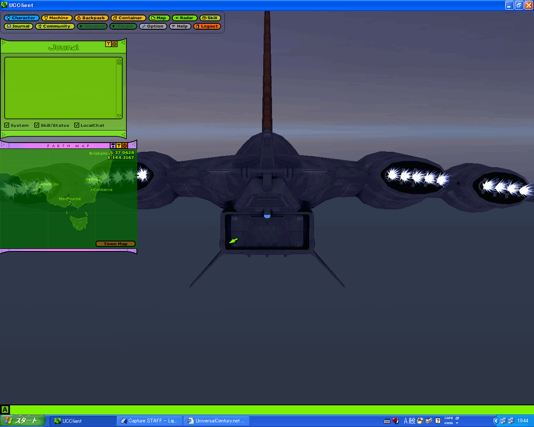Click Canberra on the Earth Map

[x=102, y=190]
